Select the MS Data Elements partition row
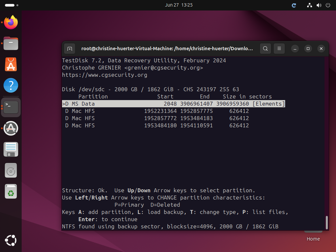The height and width of the screenshot is (252, 336). click(x=173, y=104)
